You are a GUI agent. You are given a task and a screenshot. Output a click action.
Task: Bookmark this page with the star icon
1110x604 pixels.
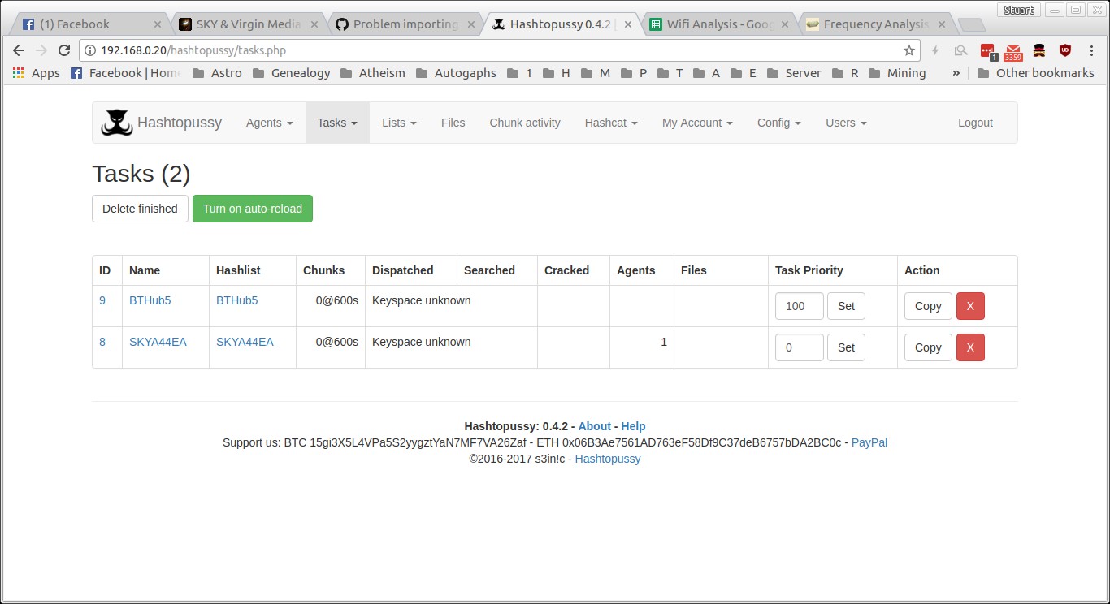(910, 50)
